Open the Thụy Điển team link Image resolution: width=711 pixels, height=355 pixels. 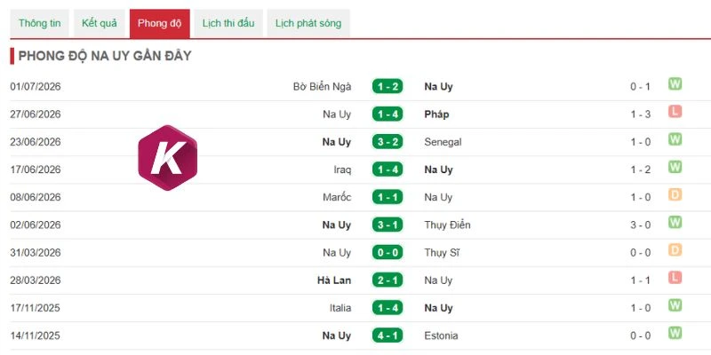pos(447,225)
